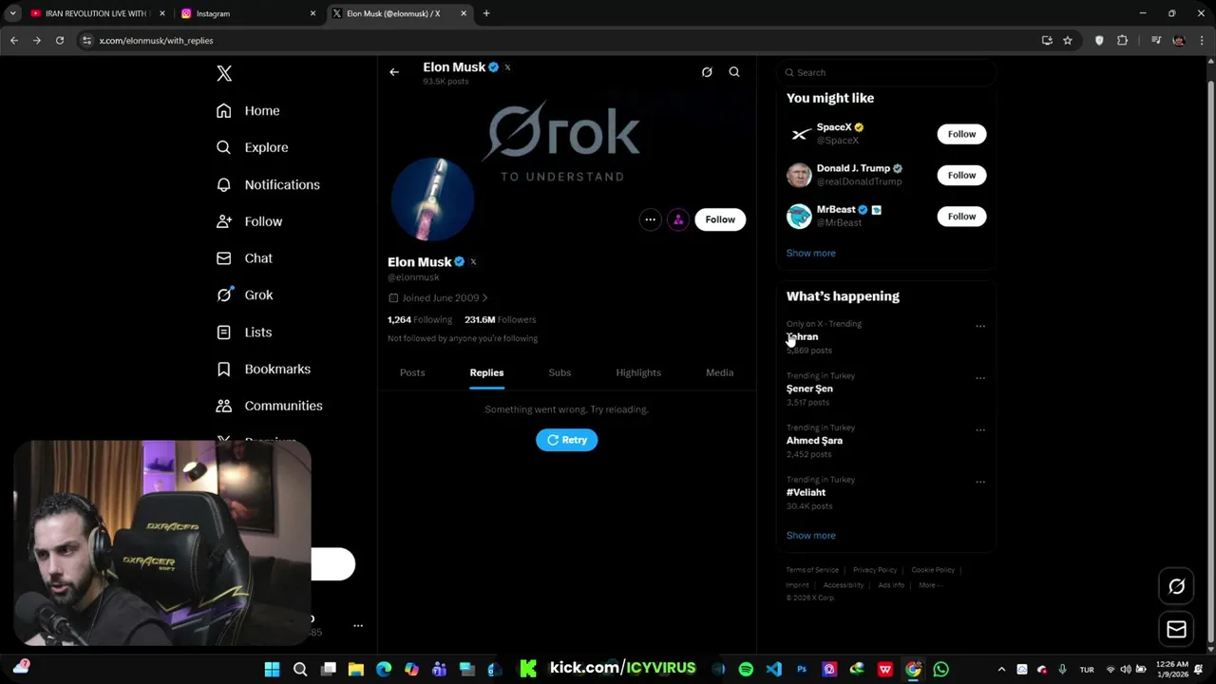Image resolution: width=1216 pixels, height=684 pixels.
Task: Click the back arrow on profile header
Action: click(x=394, y=72)
